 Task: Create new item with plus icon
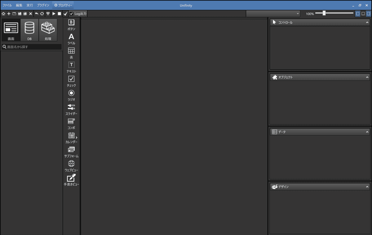(x=9, y=14)
